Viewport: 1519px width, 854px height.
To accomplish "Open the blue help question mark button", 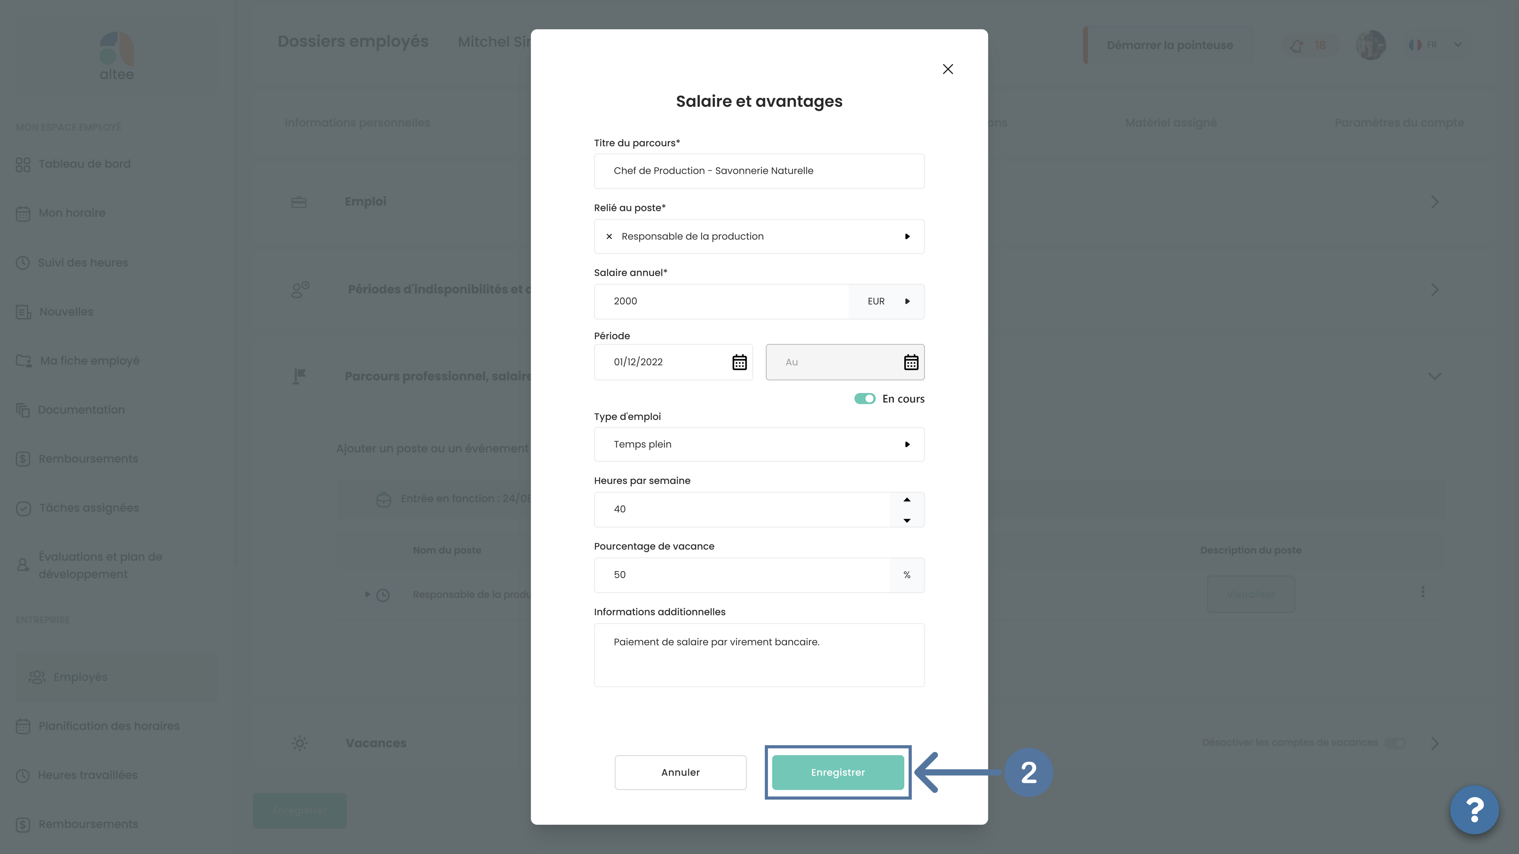I will [x=1474, y=810].
